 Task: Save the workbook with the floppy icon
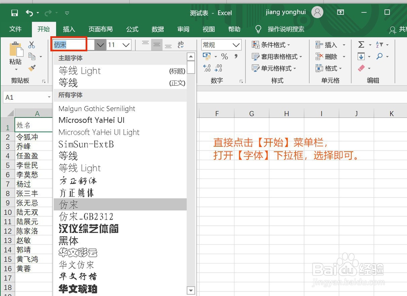15,13
